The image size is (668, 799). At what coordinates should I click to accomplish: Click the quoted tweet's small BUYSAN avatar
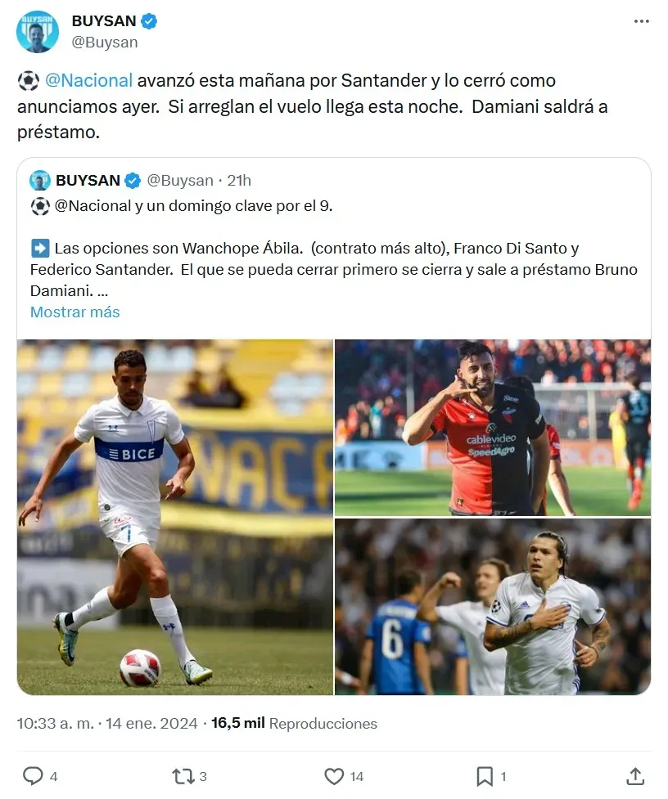(40, 181)
